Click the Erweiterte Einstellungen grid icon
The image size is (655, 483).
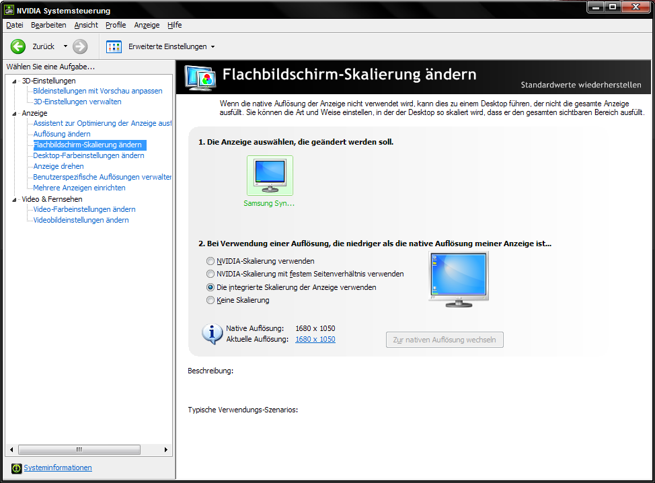(114, 46)
